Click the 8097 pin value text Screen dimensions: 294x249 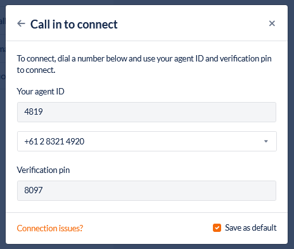[x=34, y=190]
